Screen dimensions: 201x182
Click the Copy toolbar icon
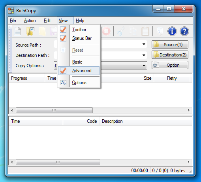tap(133, 31)
